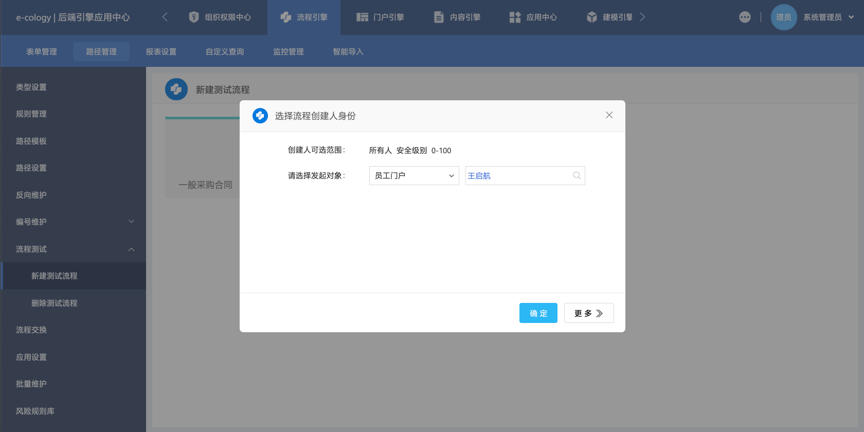The image size is (864, 432).
Task: Open 门户引擎 text in top nav
Action: click(x=389, y=17)
